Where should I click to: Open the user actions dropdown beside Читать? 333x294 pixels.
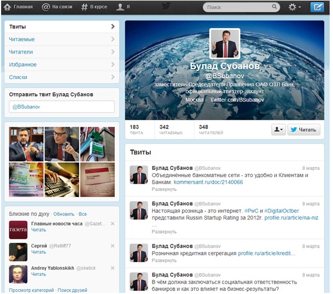(278, 129)
